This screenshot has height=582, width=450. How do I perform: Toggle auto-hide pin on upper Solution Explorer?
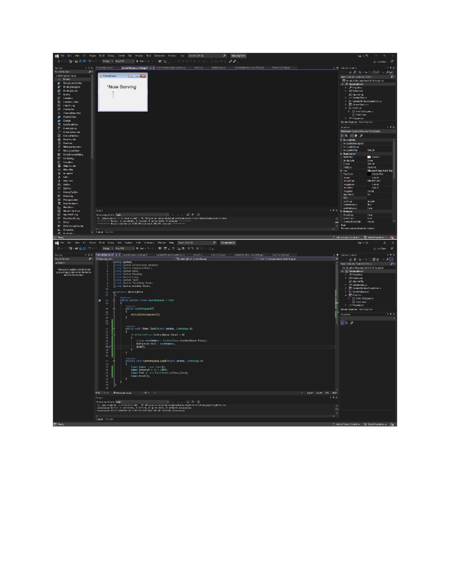[391, 68]
